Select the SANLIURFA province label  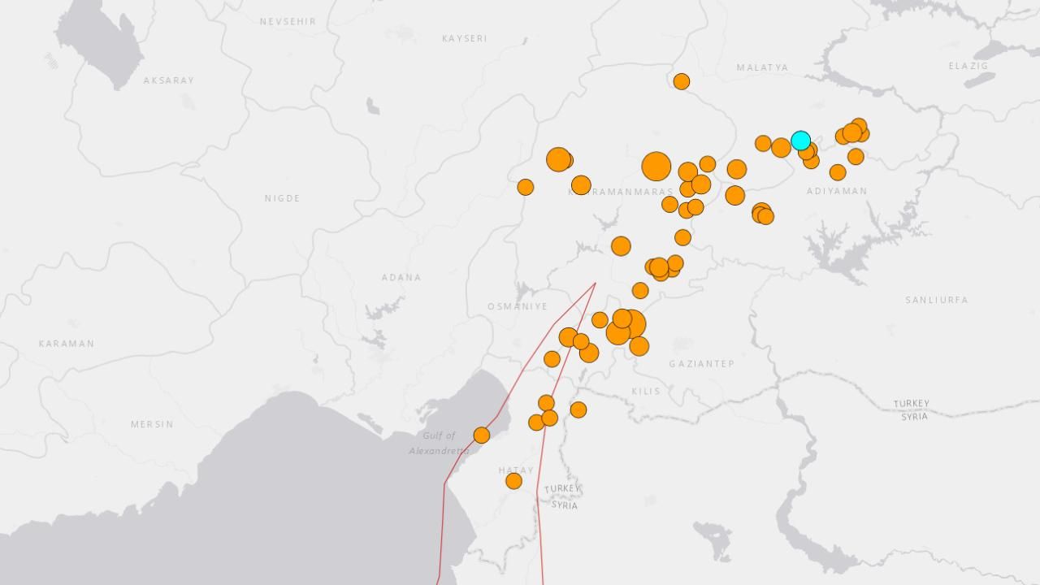[x=936, y=300]
